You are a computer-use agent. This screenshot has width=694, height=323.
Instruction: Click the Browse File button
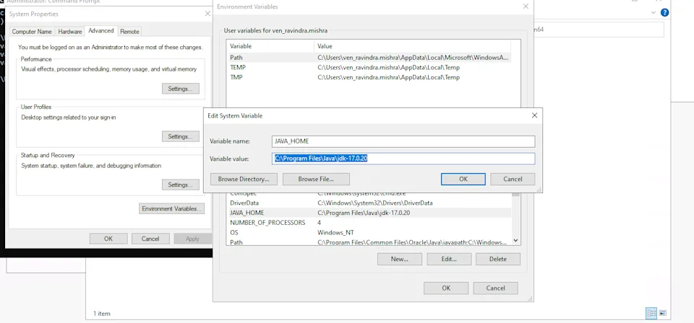point(316,179)
